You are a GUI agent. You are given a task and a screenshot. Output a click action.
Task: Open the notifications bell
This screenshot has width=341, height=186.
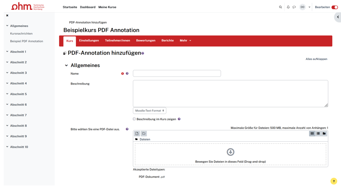pyautogui.click(x=288, y=7)
